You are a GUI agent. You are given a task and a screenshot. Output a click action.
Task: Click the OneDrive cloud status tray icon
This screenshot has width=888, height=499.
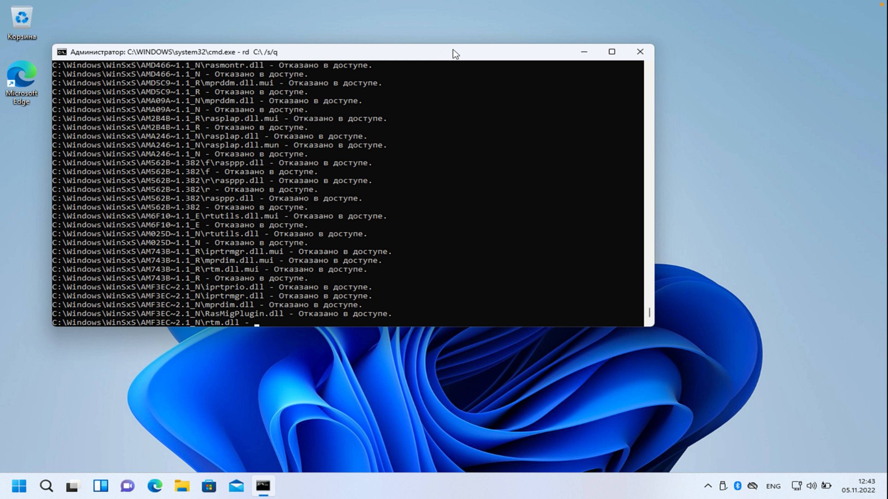pos(753,486)
